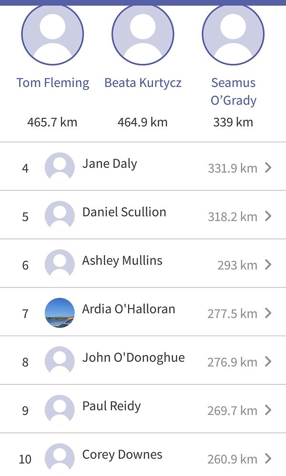Tap Tom Fleming's profile avatar
286x476 pixels.
click(x=52, y=34)
